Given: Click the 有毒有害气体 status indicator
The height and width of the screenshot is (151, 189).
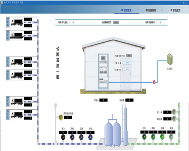Looking at the screenshot, I should [129, 55].
